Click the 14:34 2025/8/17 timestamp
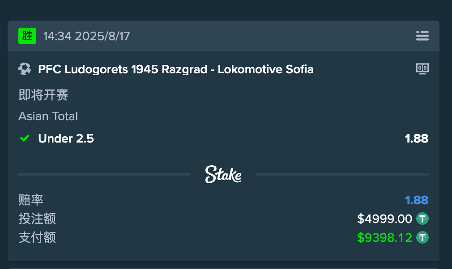The image size is (452, 269). pos(86,36)
